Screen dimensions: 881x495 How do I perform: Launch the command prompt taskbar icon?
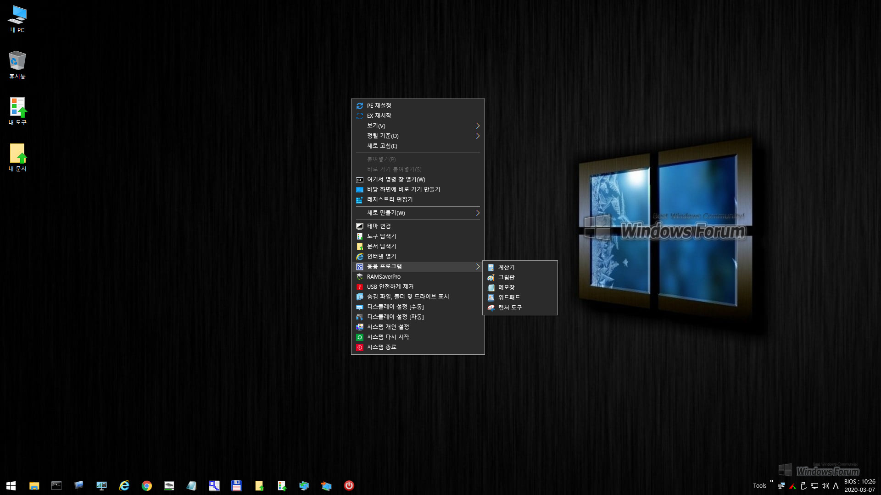tap(56, 485)
